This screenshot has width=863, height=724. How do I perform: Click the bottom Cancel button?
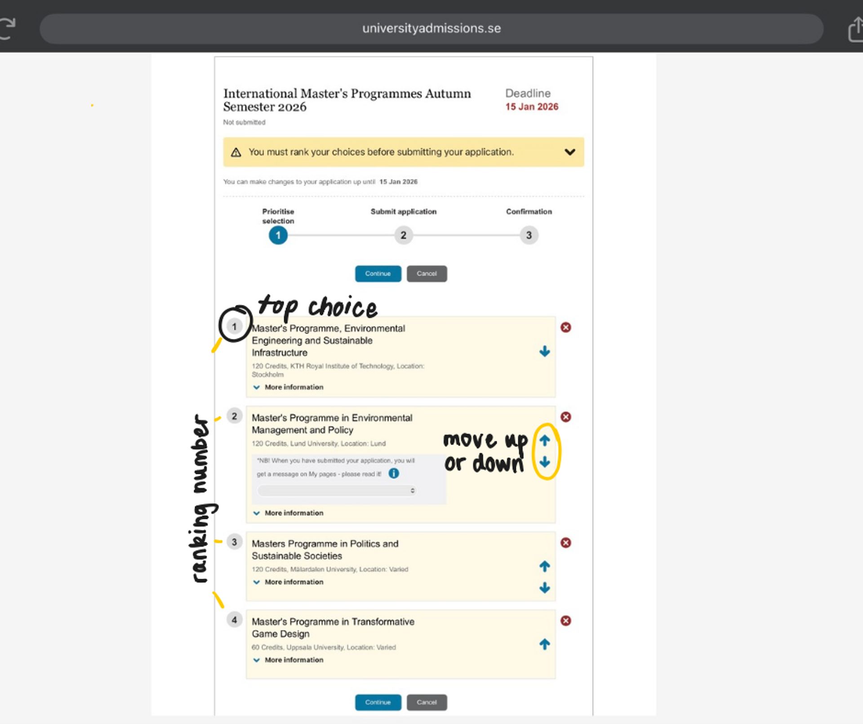coord(426,702)
